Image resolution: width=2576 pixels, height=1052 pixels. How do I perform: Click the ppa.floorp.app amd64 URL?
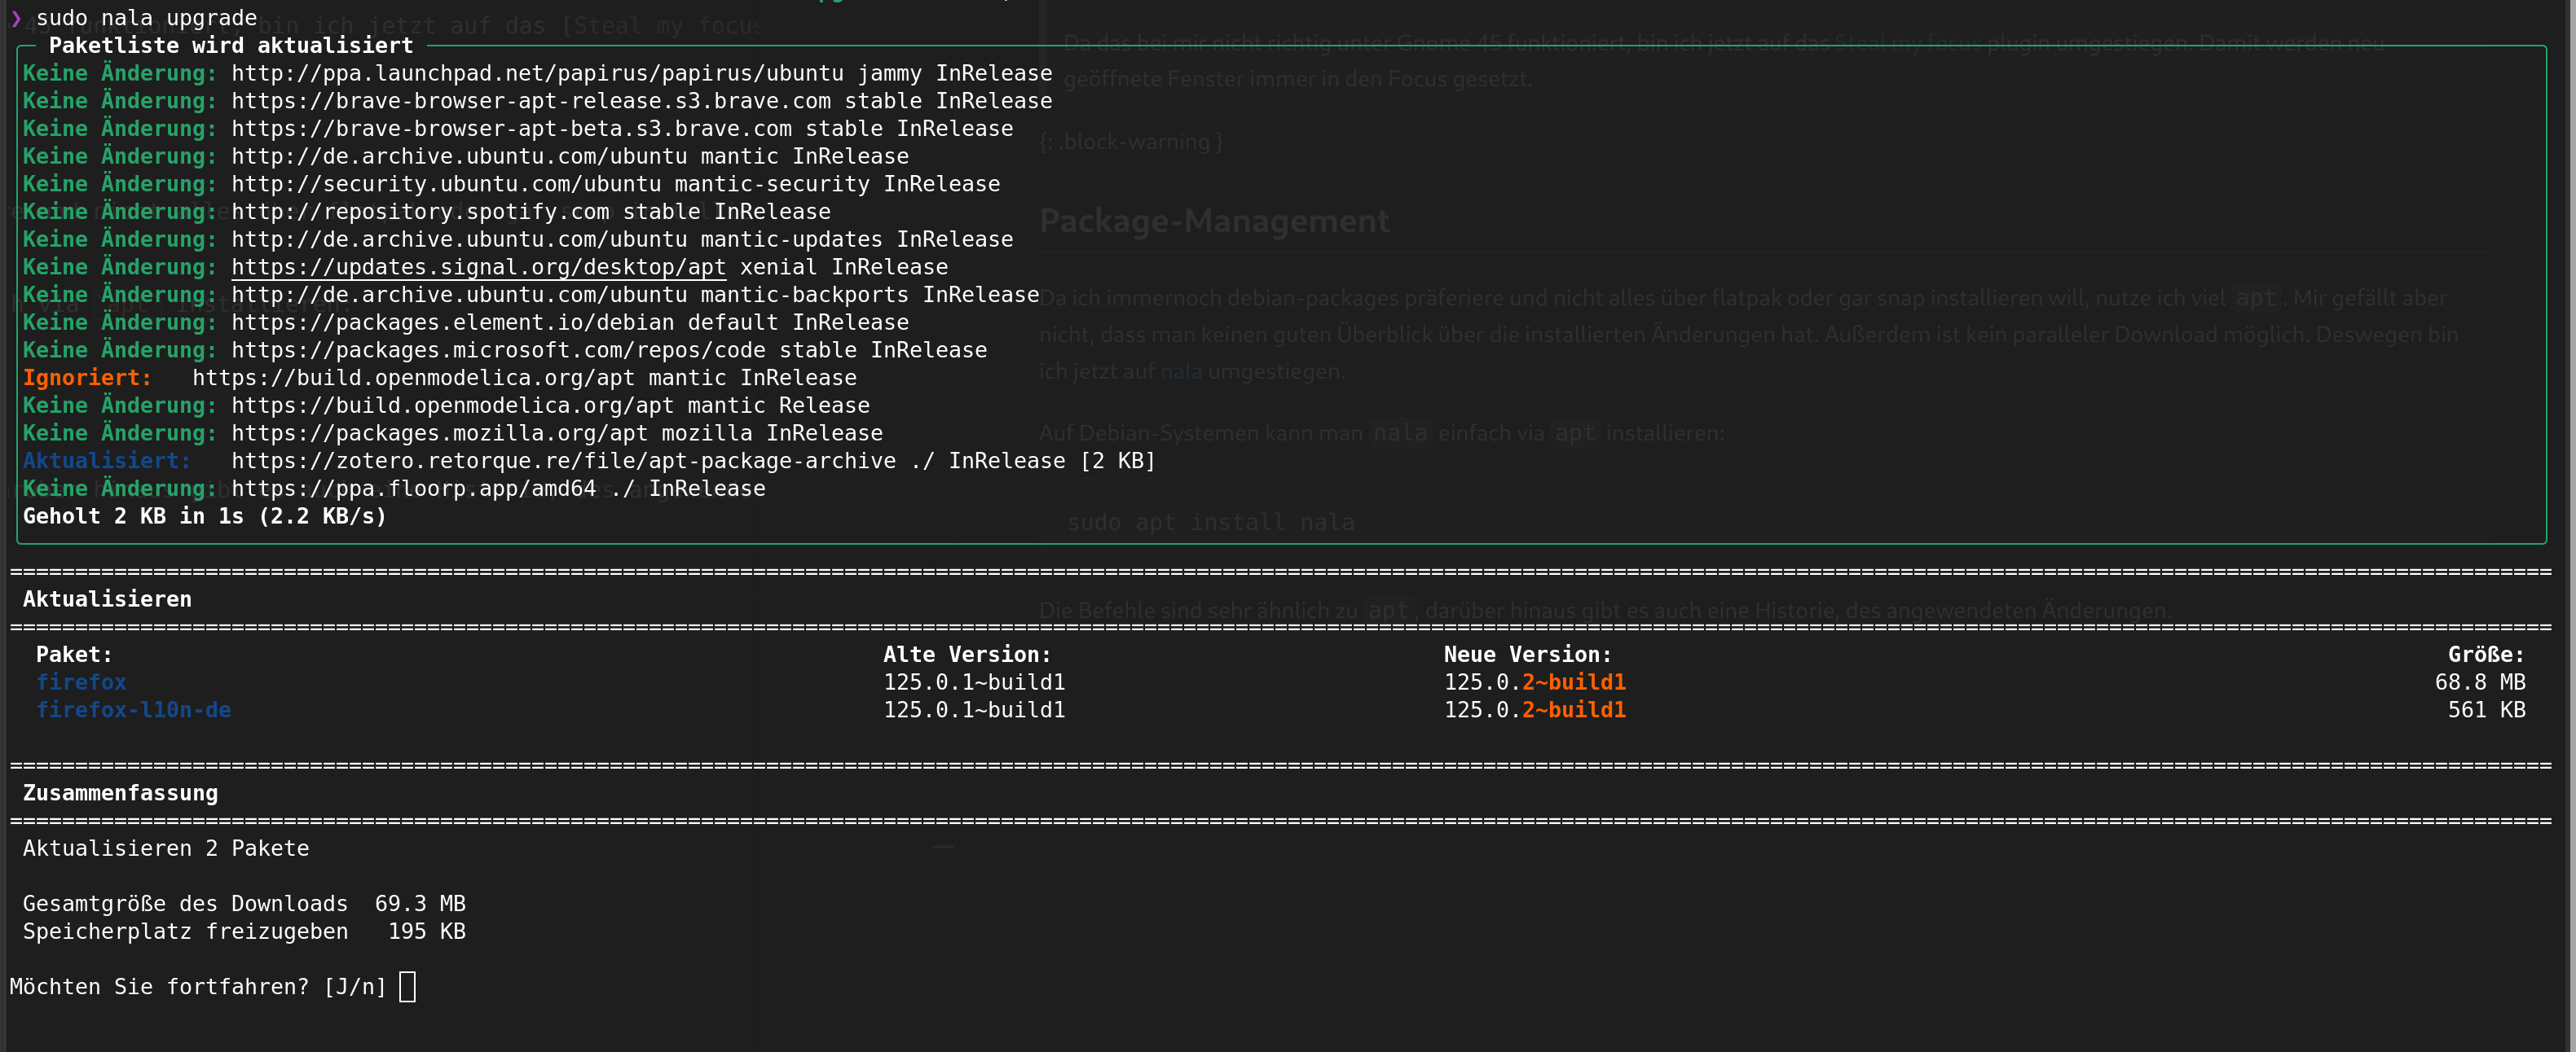413,489
